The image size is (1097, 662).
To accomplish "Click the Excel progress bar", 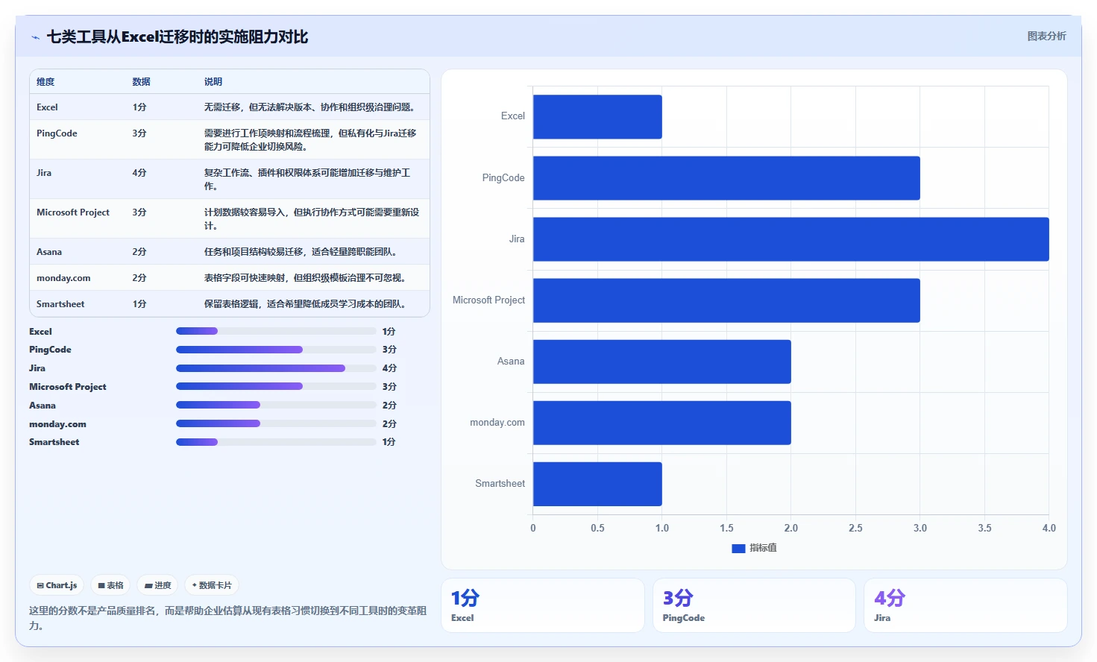I will point(276,331).
